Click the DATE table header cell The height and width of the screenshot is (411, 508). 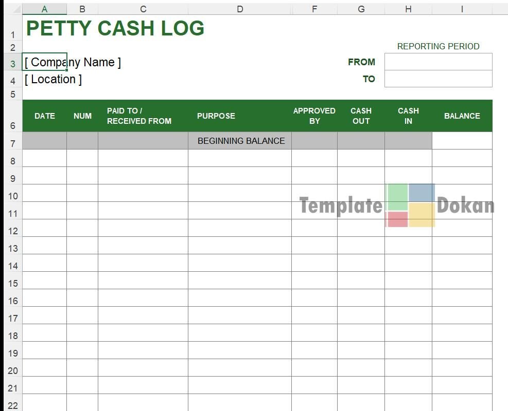tap(45, 116)
